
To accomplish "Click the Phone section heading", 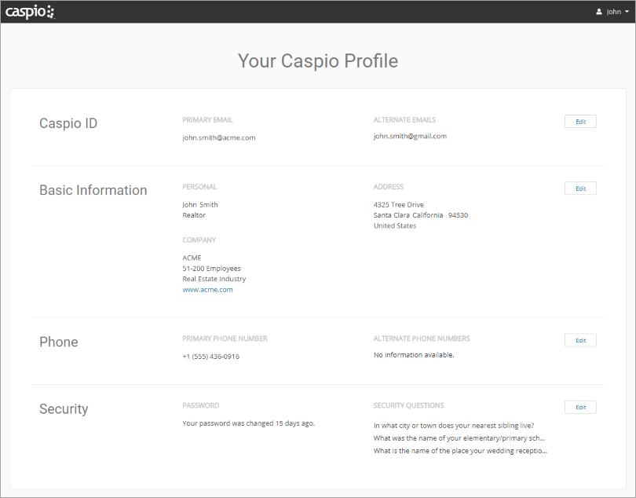I will (x=59, y=342).
